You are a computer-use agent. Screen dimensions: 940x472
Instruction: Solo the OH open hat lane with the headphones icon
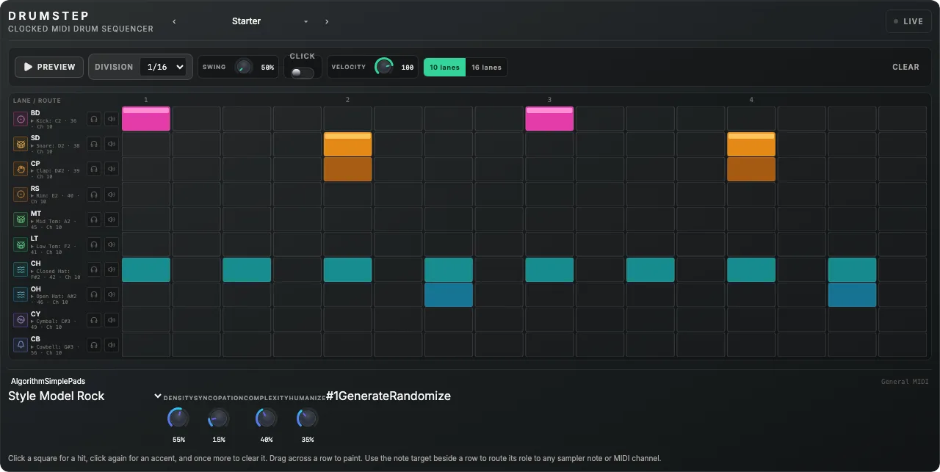94,294
